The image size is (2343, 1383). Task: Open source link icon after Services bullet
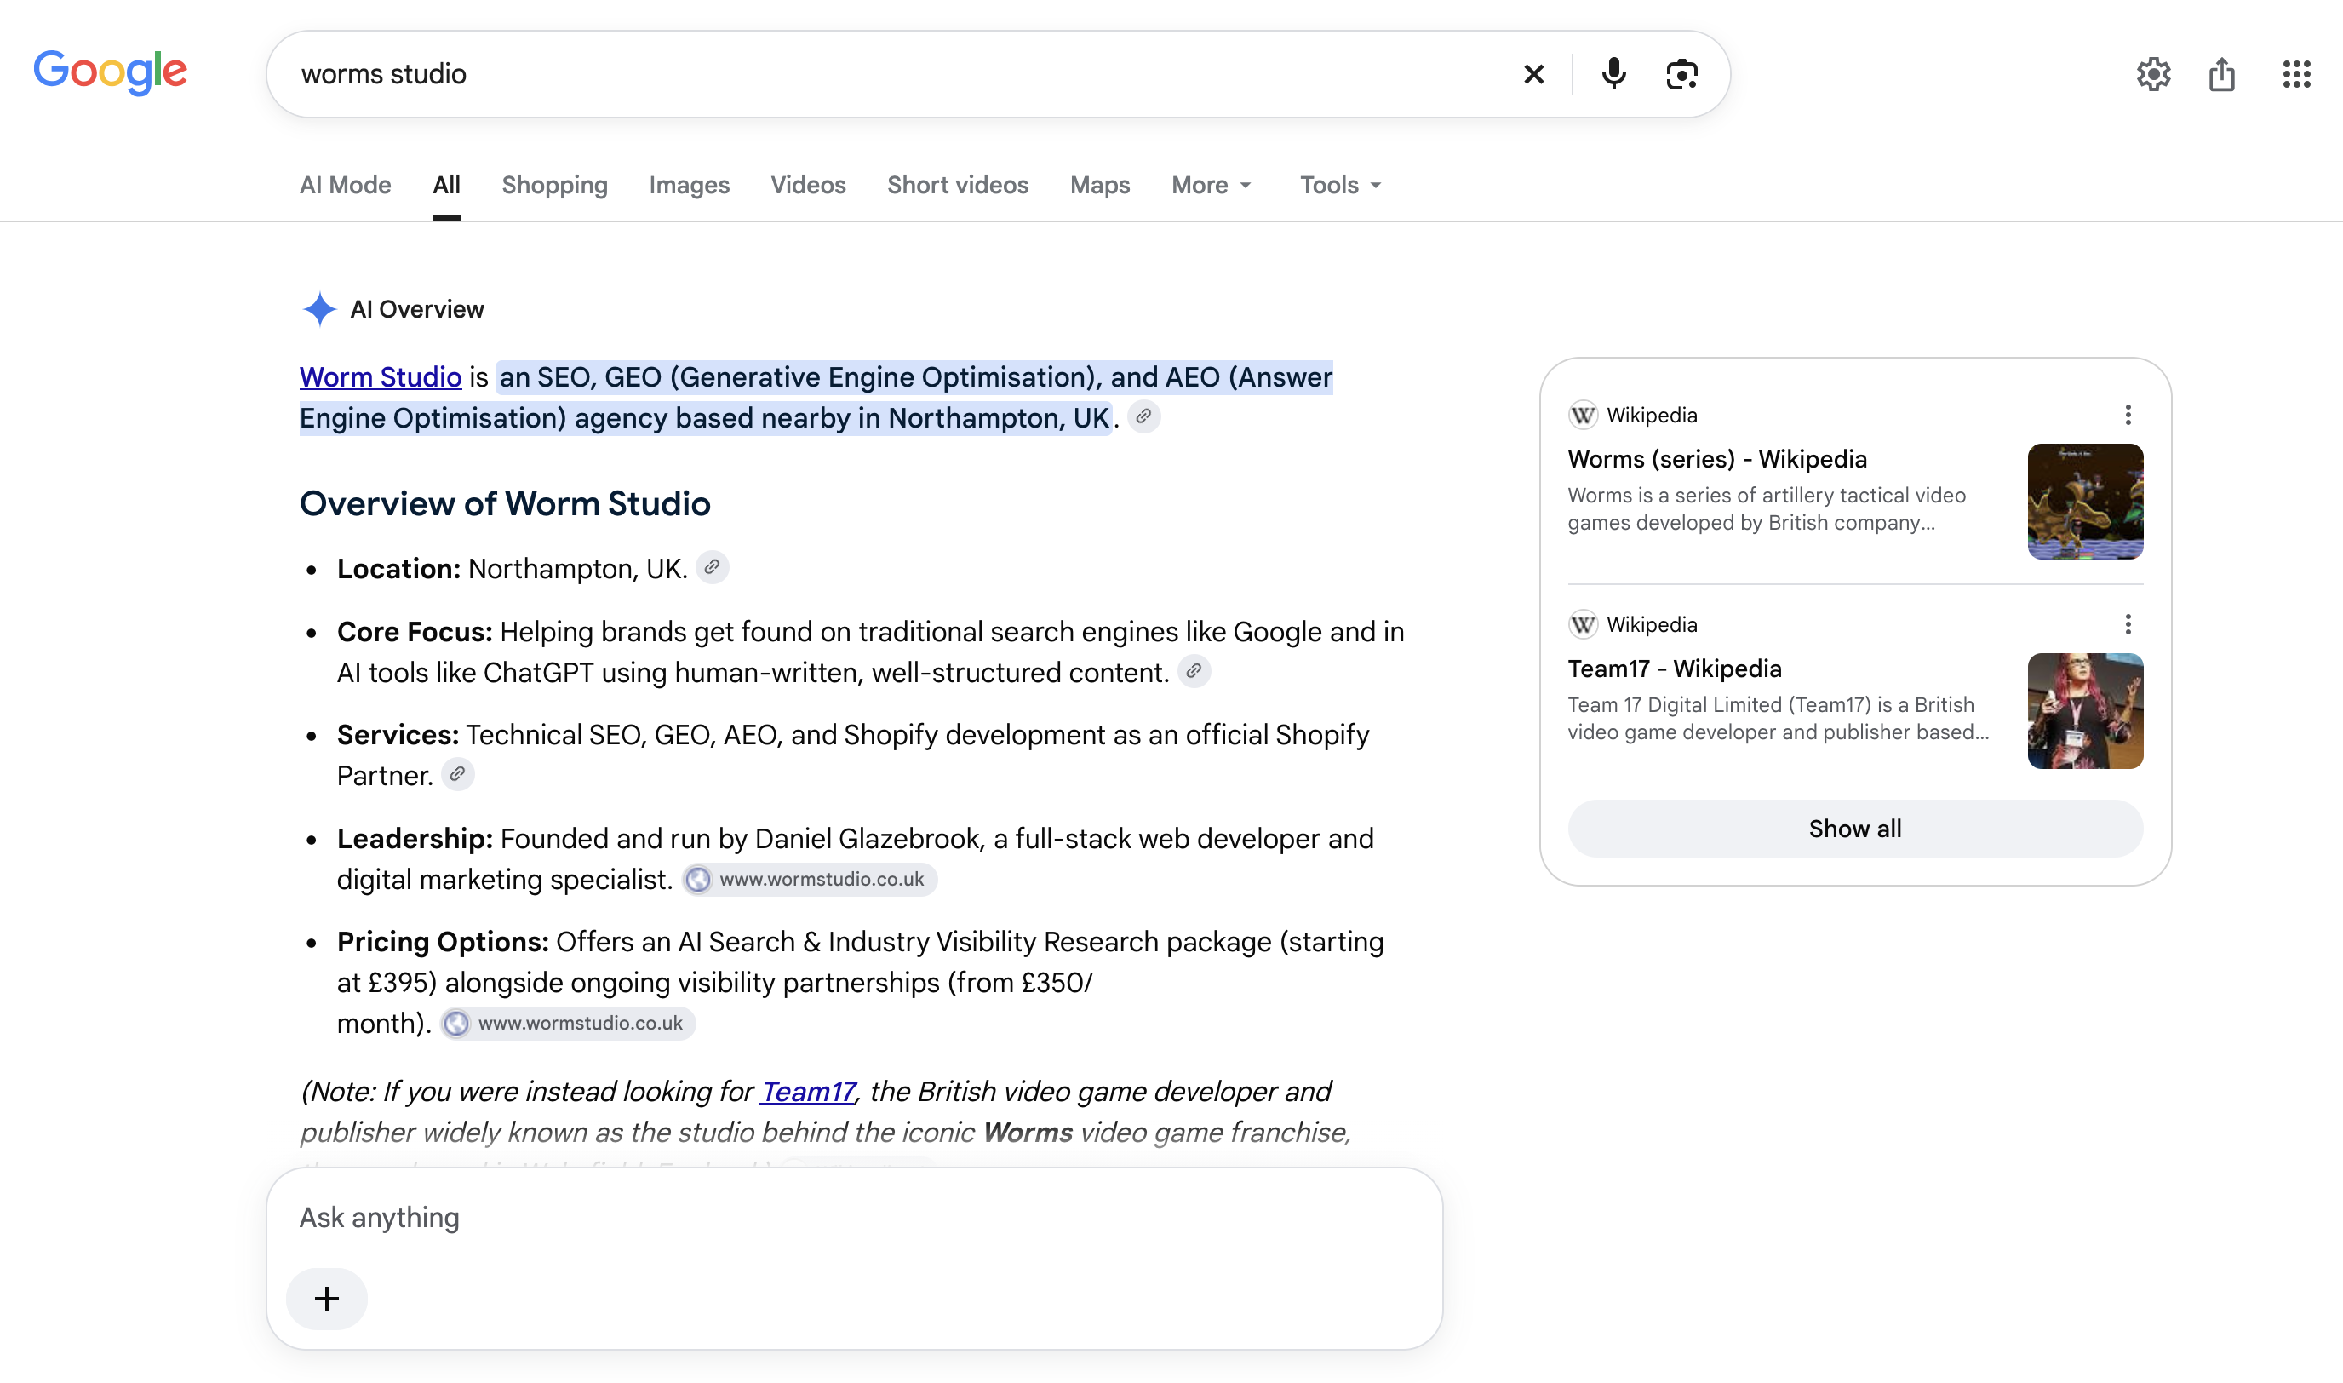(457, 773)
